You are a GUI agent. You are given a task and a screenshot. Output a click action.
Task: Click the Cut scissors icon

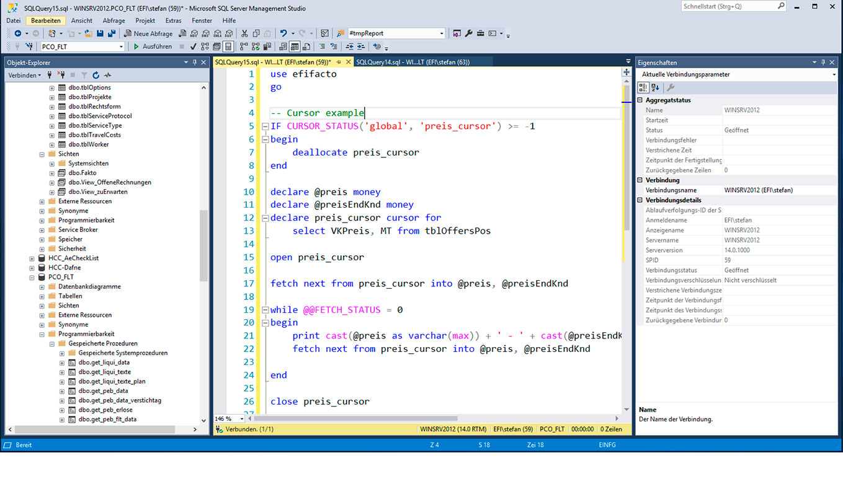245,33
